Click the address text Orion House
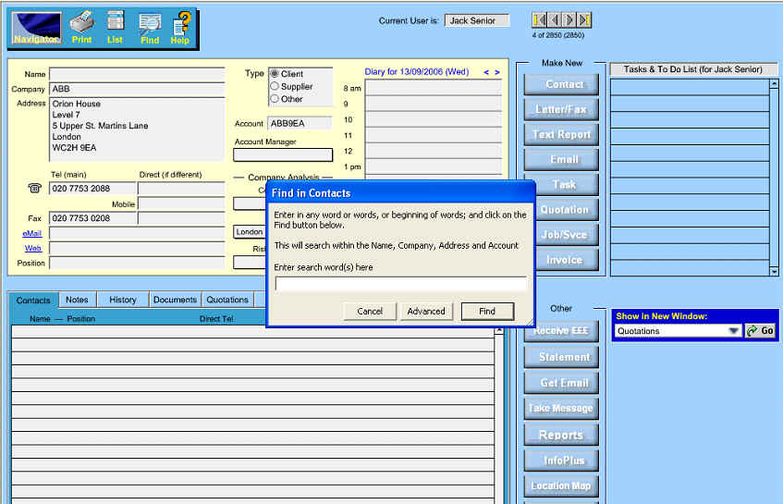The width and height of the screenshot is (783, 504). [77, 104]
